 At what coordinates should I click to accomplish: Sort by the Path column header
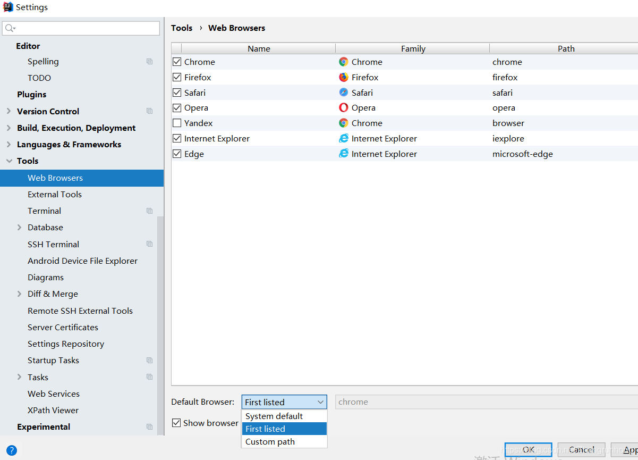564,48
